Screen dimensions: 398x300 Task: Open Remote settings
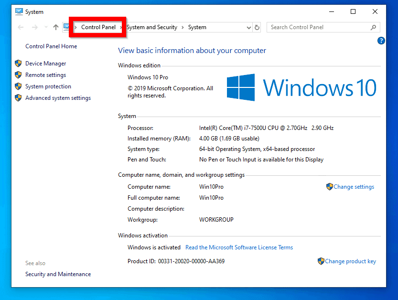click(46, 75)
